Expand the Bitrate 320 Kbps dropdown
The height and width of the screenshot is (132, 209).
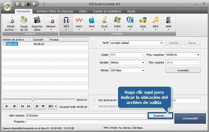pyautogui.click(x=127, y=70)
